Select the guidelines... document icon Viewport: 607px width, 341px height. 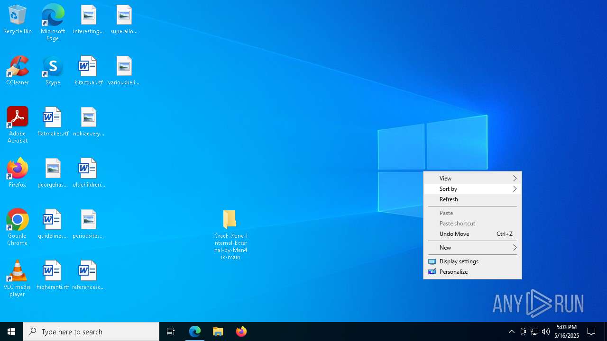click(53, 224)
